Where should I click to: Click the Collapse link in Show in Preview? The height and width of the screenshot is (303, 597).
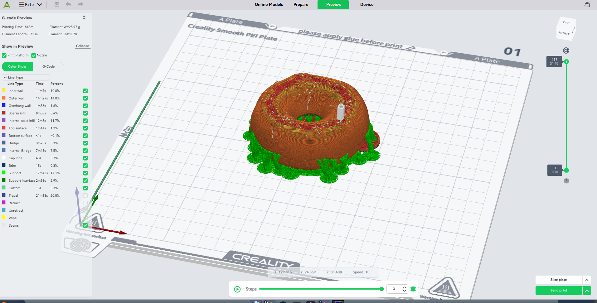(x=82, y=46)
